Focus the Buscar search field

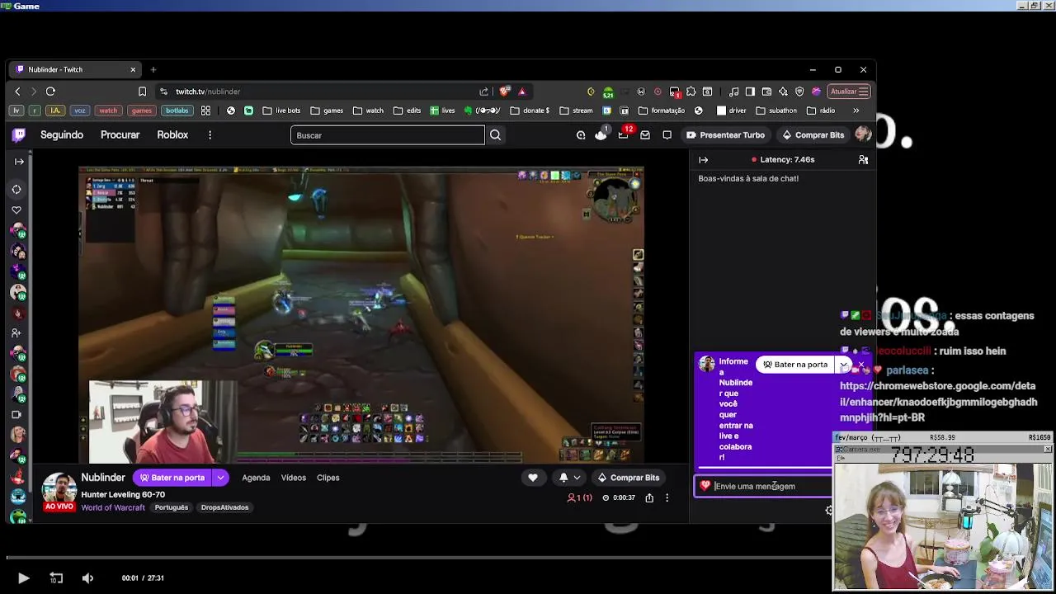[x=387, y=135]
